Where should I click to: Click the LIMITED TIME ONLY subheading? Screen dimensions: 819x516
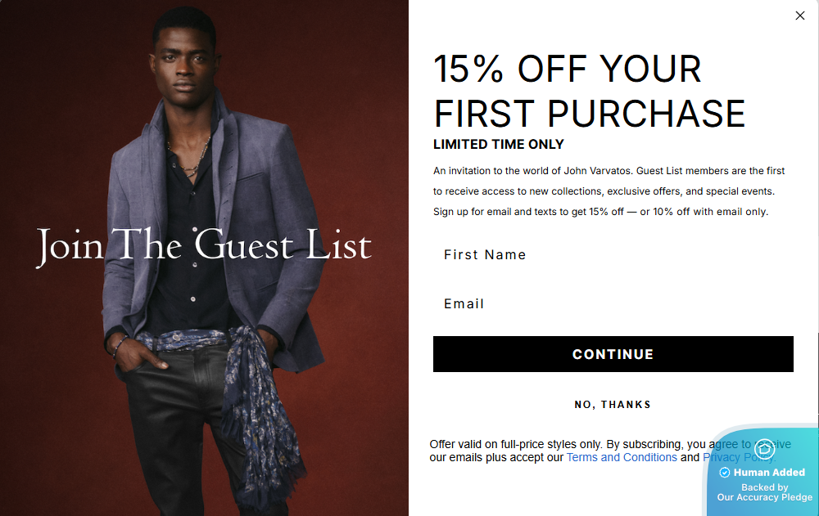pyautogui.click(x=498, y=145)
